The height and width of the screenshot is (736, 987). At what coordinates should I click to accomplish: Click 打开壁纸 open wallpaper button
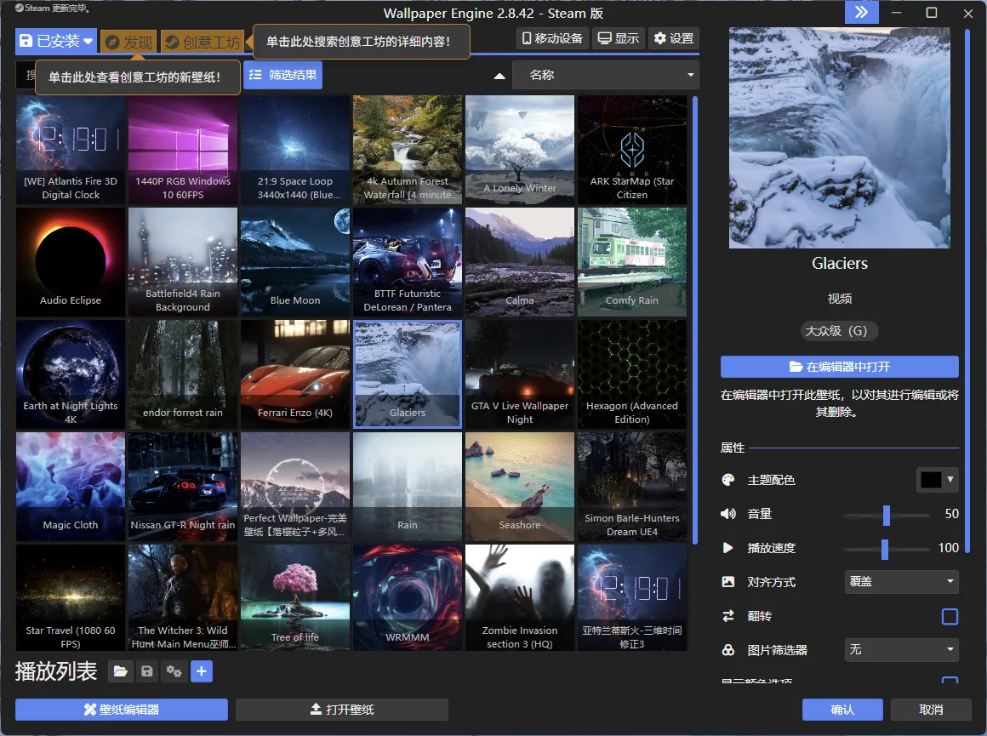[342, 710]
